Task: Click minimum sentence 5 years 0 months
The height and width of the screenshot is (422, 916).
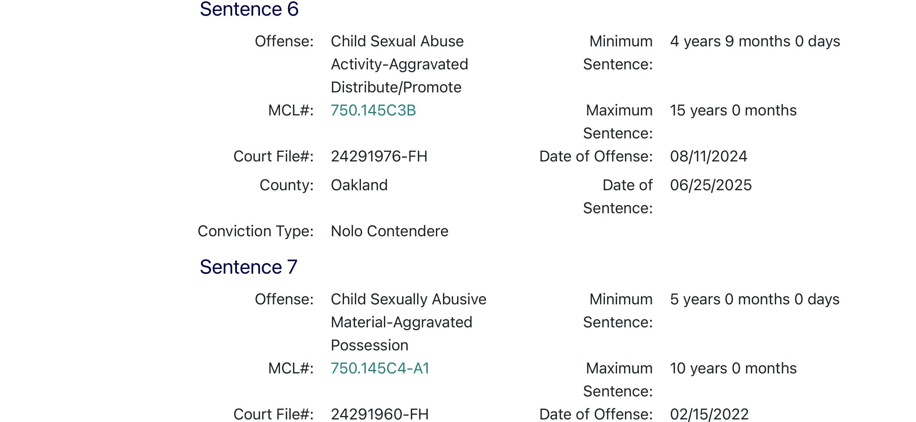Action: (755, 299)
